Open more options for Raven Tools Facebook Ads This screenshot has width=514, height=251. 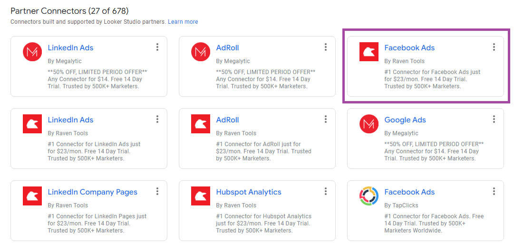click(494, 47)
